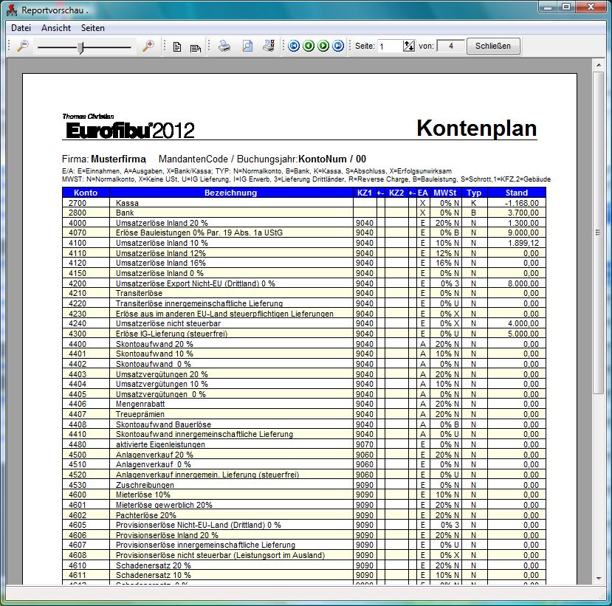Click the zoom out magnifier icon
Viewport: 612px width, 606px height.
tap(23, 46)
